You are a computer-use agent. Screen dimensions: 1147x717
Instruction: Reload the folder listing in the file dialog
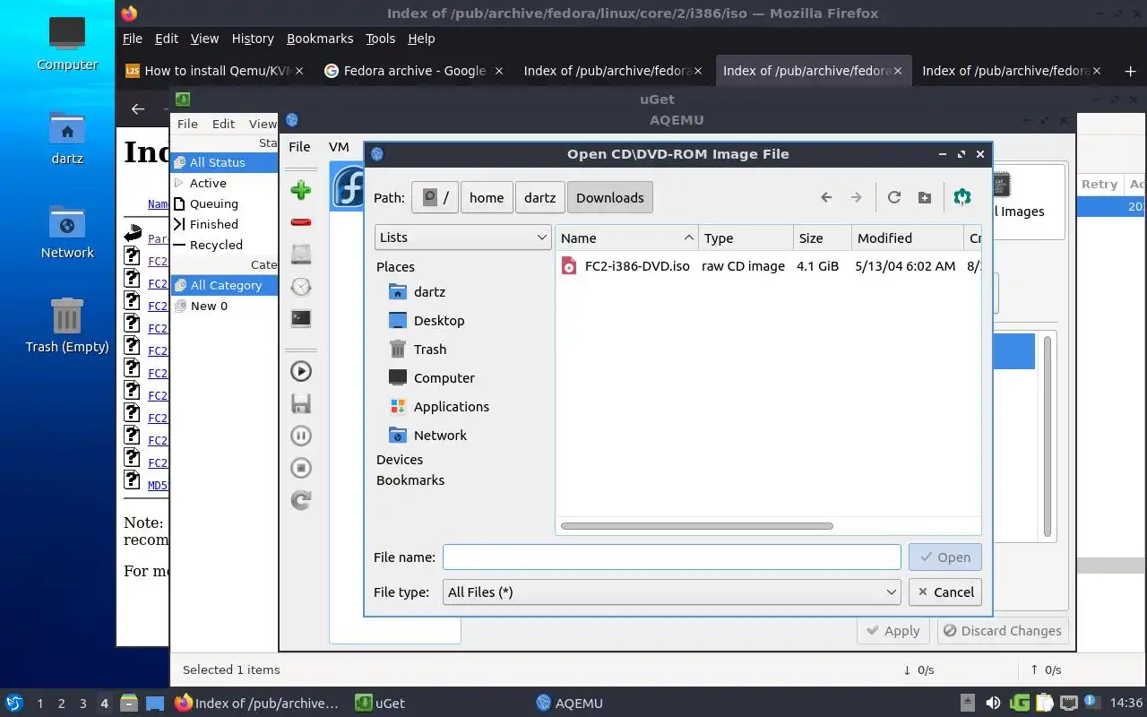(x=893, y=198)
